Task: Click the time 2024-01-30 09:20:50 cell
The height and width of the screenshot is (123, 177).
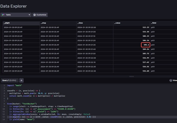Action: (x=95, y=27)
